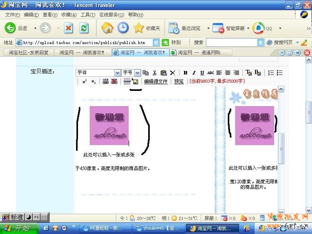This screenshot has width=312, height=234.
Task: Click the insert image icon in editor toolbar
Action: [135, 82]
